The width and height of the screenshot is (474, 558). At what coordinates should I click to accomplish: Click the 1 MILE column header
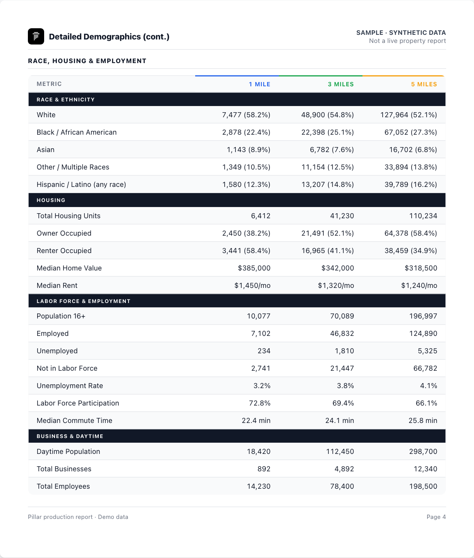click(x=259, y=84)
